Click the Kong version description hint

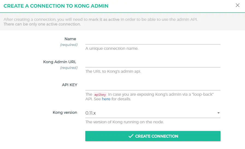[124, 122]
